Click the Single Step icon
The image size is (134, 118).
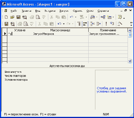[112, 24]
